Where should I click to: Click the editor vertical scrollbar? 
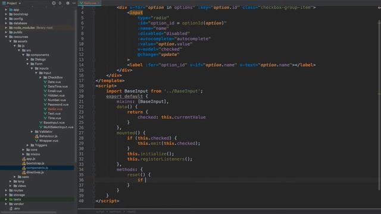379,106
